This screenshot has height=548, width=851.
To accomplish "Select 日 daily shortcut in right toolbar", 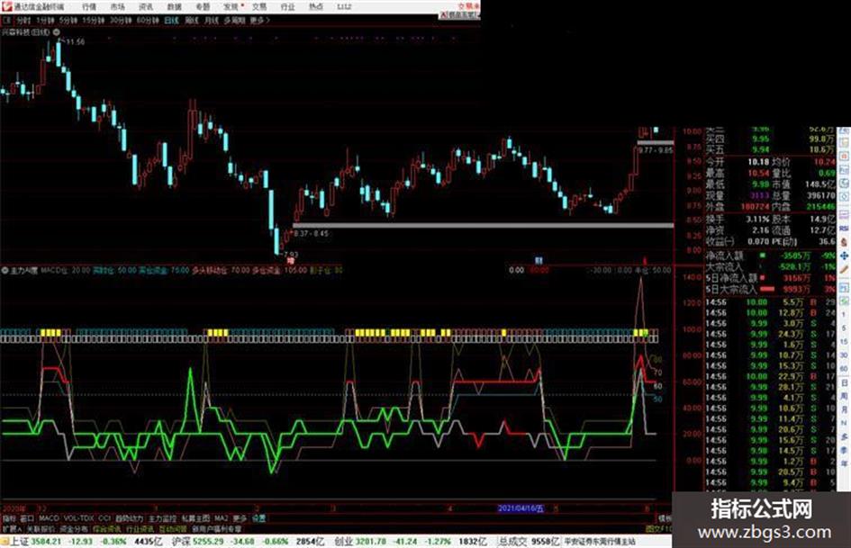I will coord(844,382).
